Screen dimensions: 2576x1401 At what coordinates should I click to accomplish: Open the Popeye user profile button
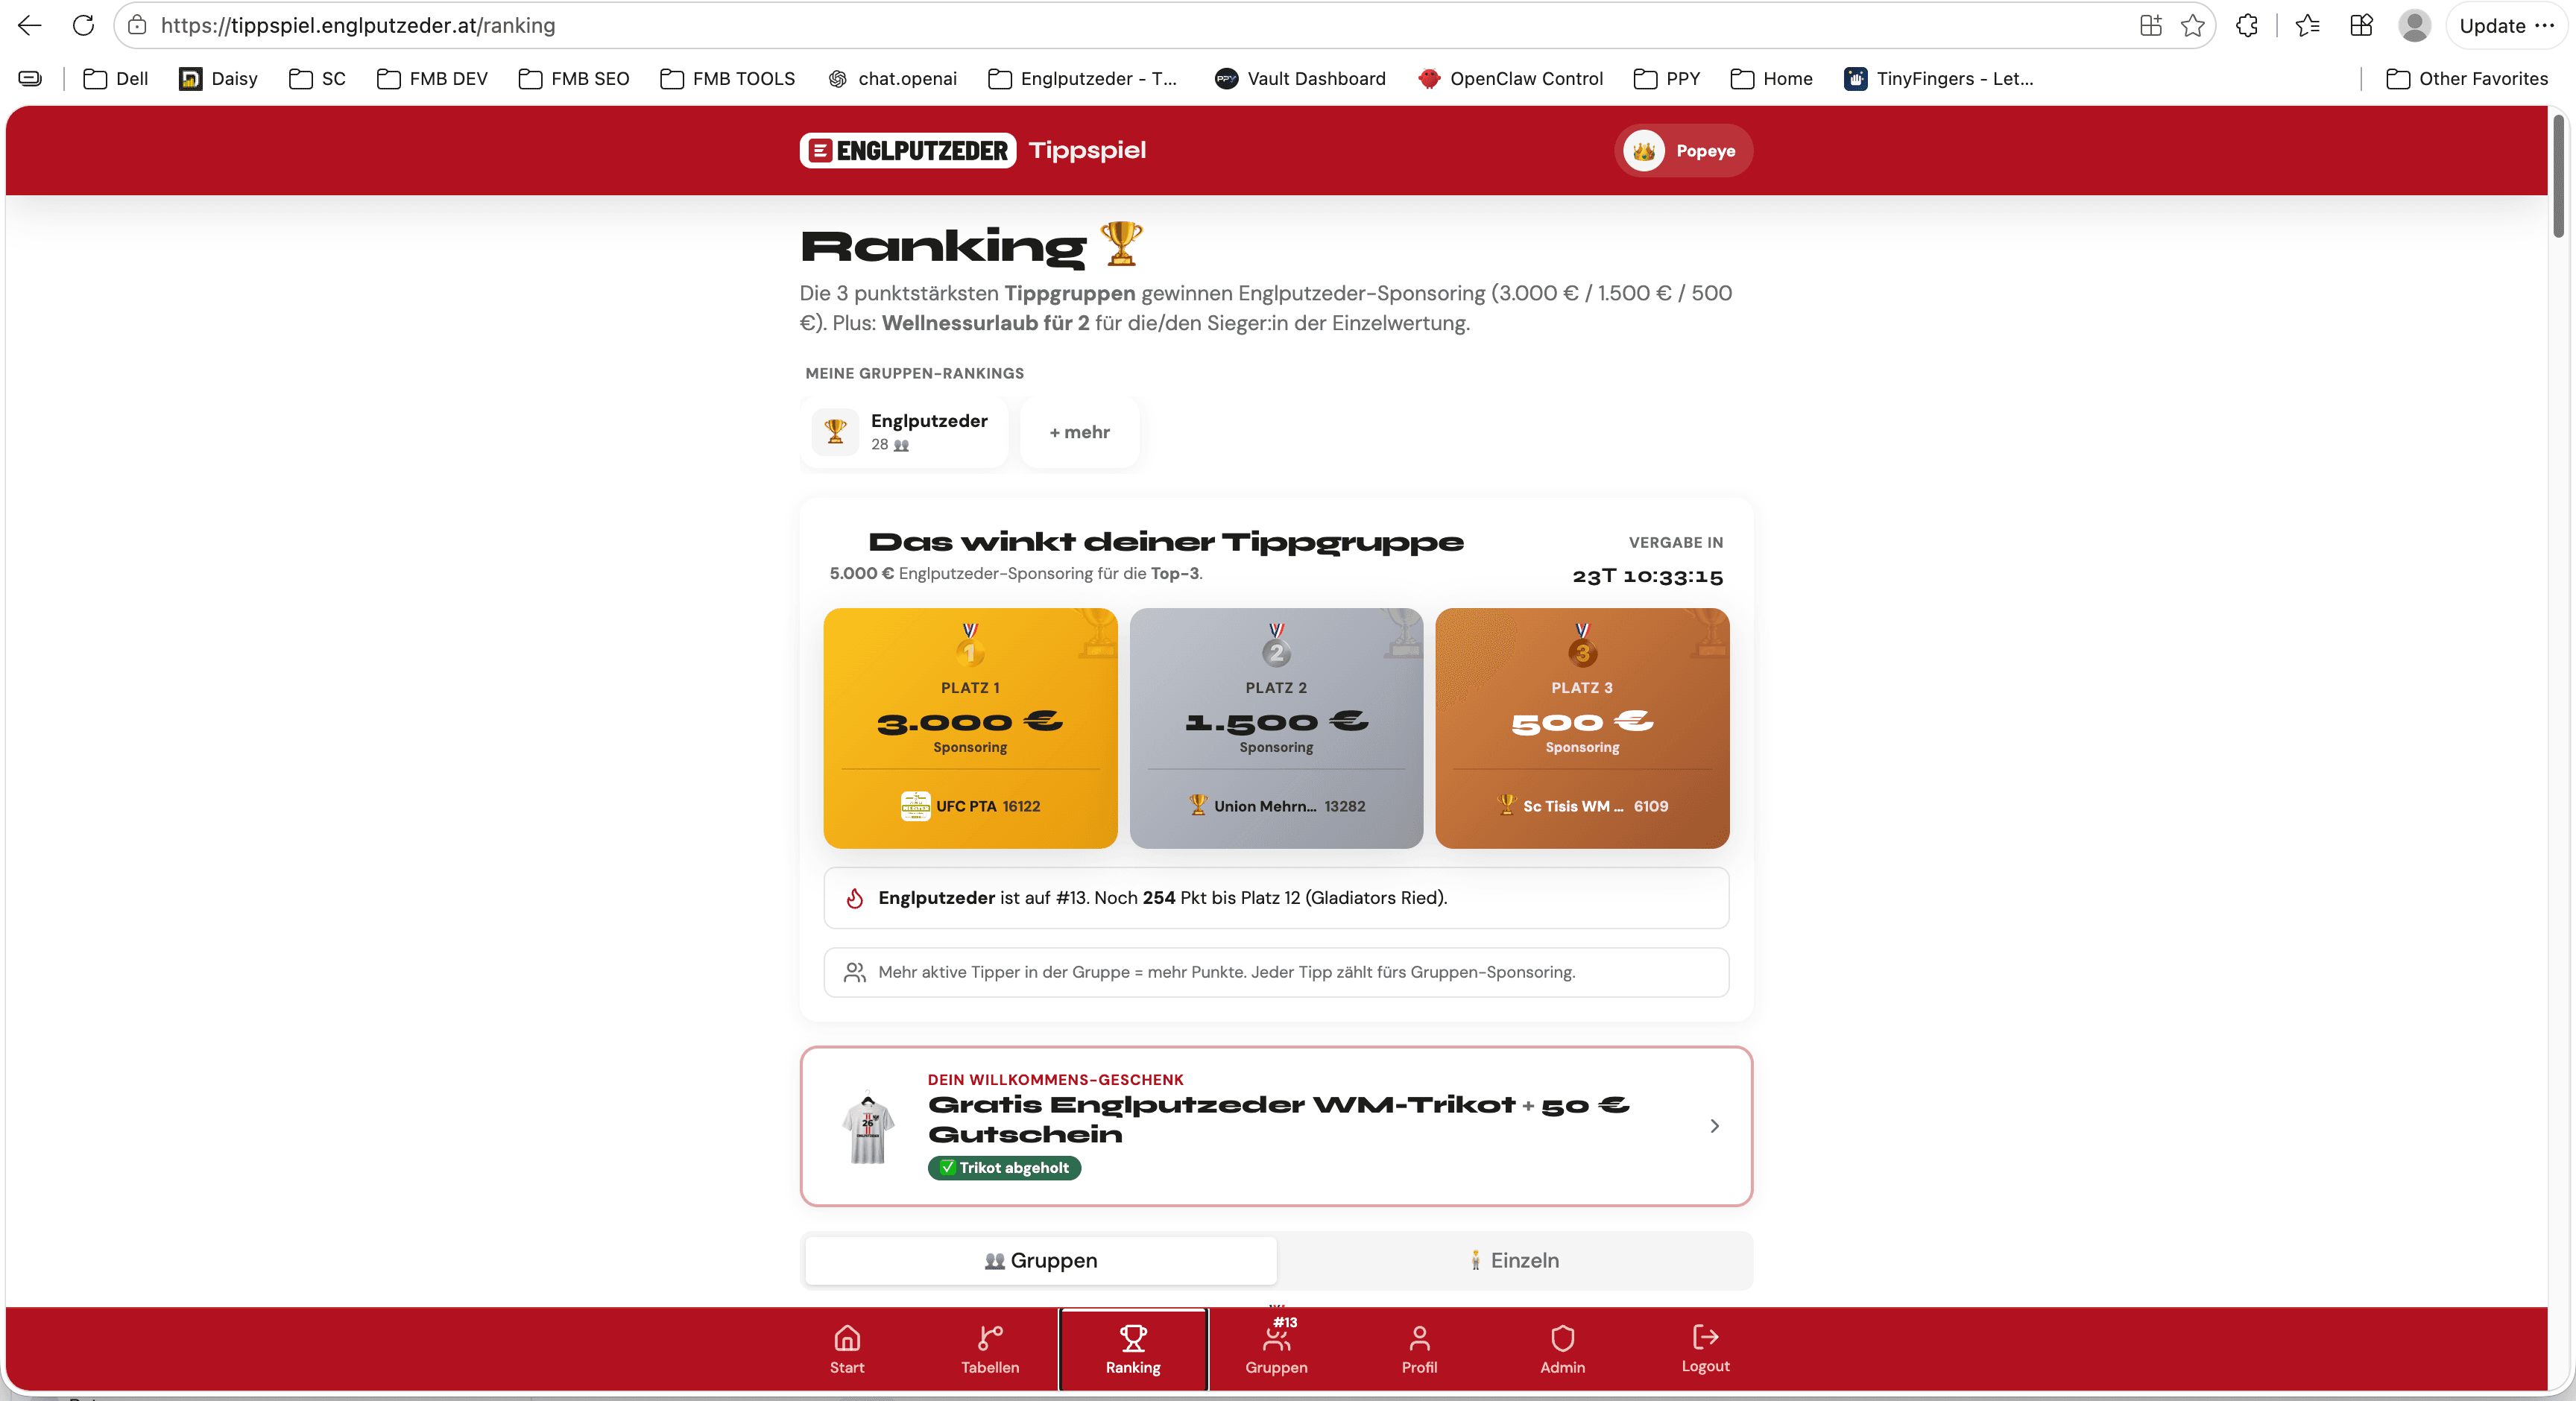[x=1683, y=151]
